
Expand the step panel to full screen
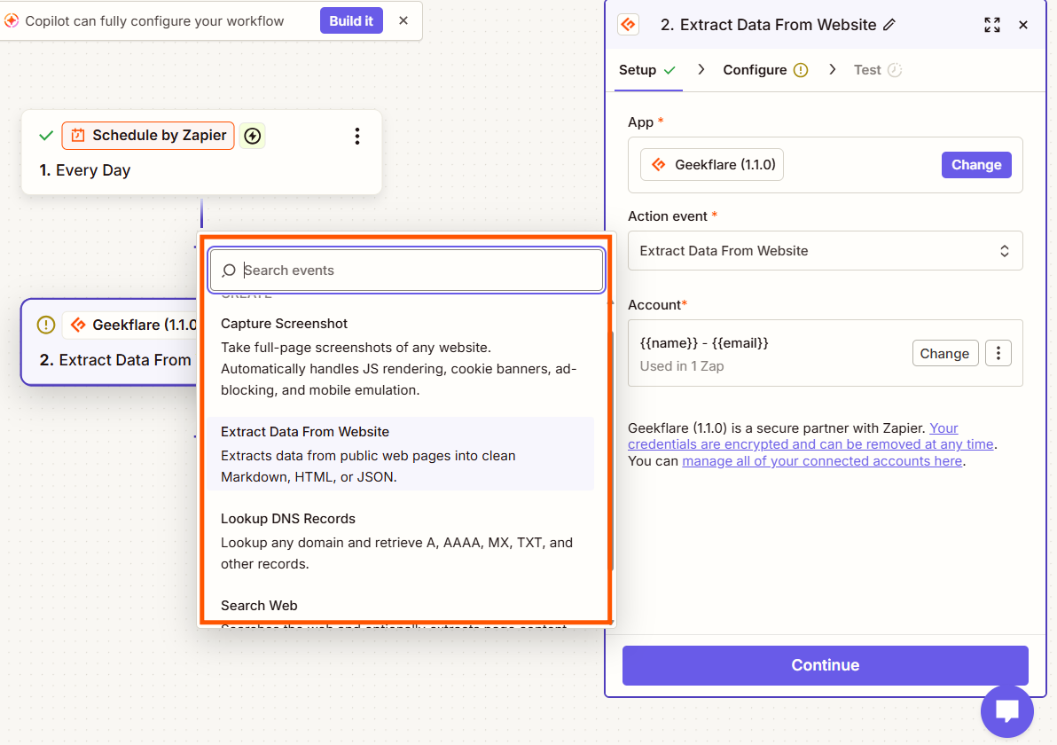coord(992,25)
